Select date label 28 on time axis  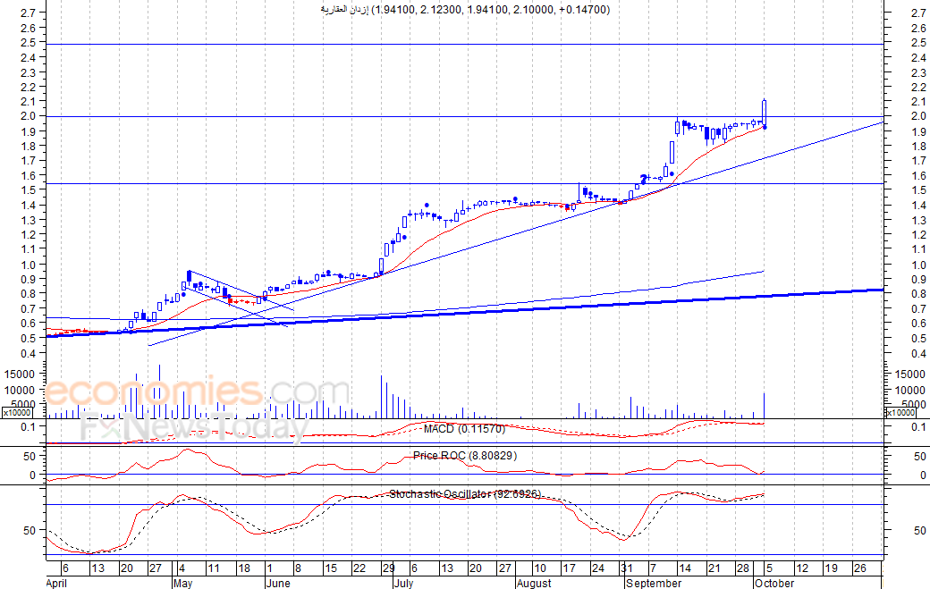tap(743, 568)
